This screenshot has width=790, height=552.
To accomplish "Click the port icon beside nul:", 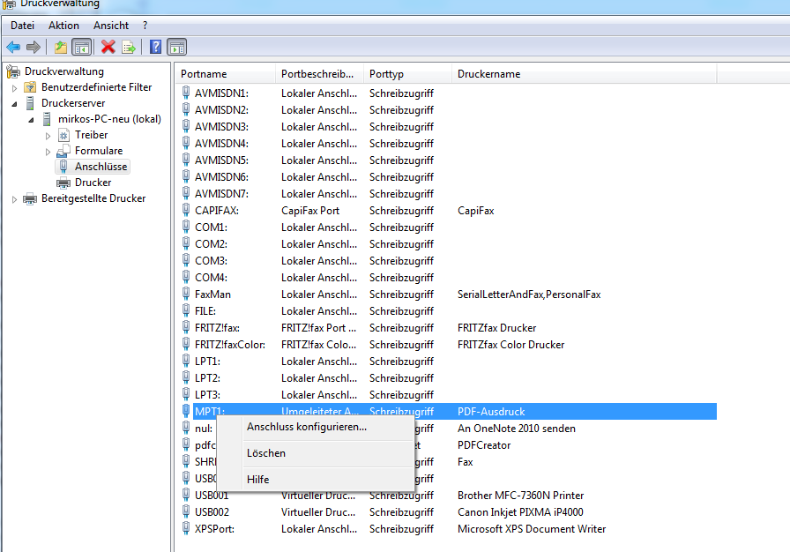I will coord(186,428).
